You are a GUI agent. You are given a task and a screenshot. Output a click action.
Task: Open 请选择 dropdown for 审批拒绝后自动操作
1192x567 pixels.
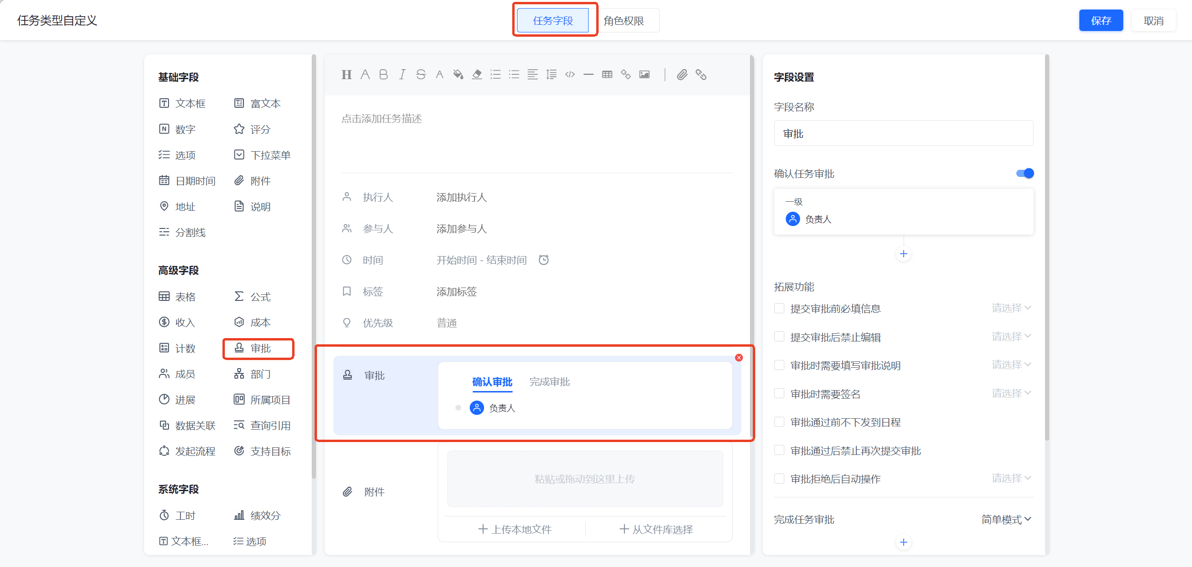click(x=1012, y=478)
